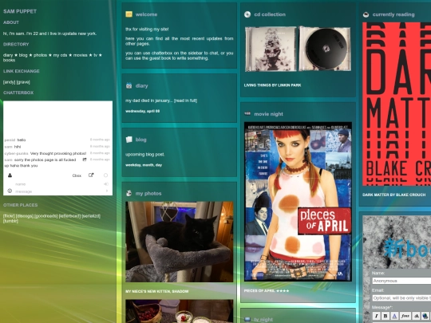Click the 'upcoming blog post.' text
Screen dimensions: 431x323
(x=144, y=155)
